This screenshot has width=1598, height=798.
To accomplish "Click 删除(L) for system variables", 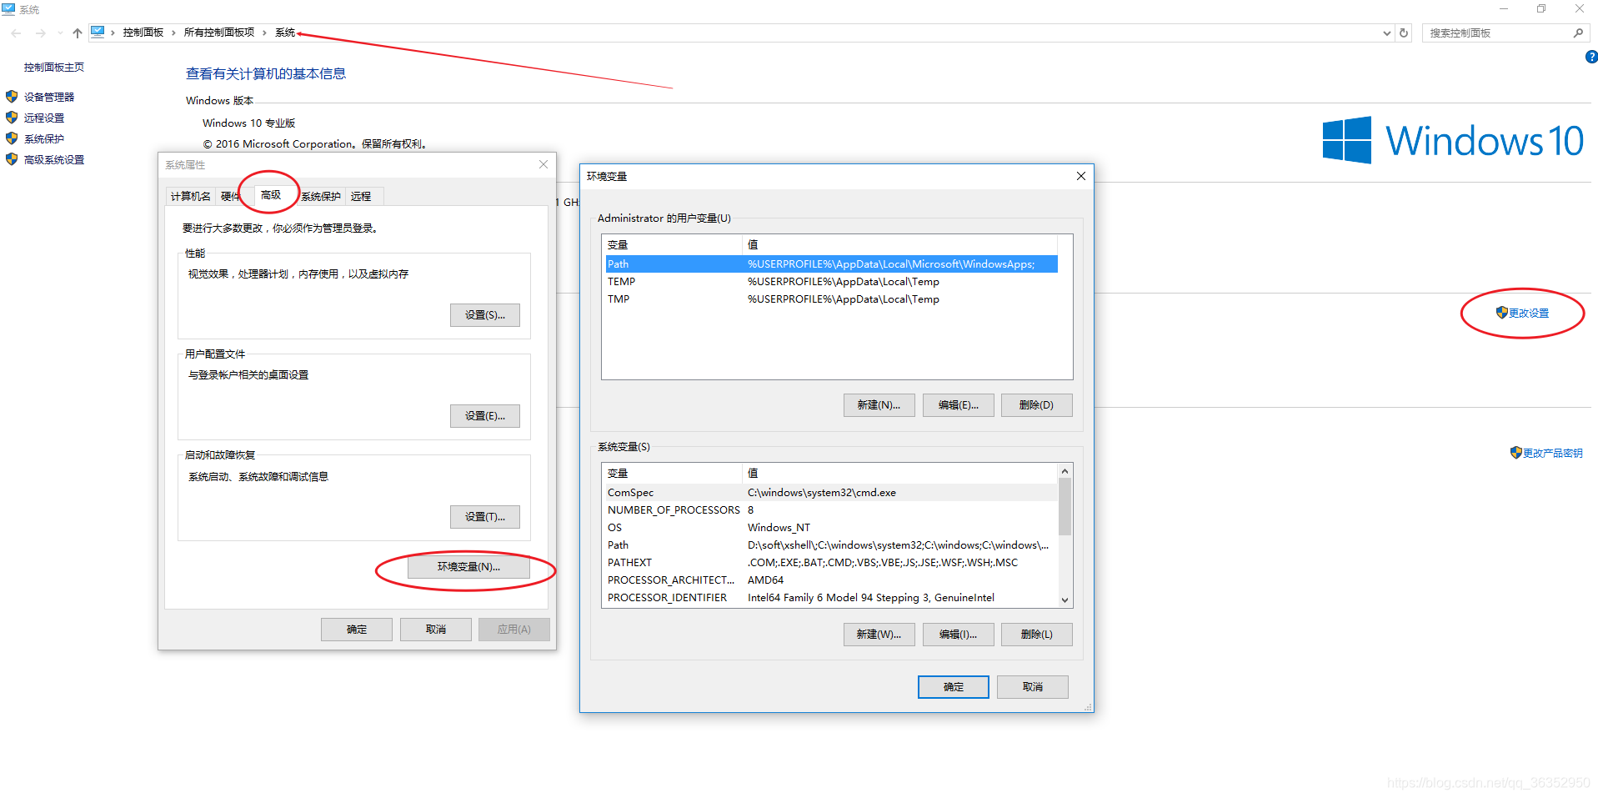I will tap(1036, 635).
